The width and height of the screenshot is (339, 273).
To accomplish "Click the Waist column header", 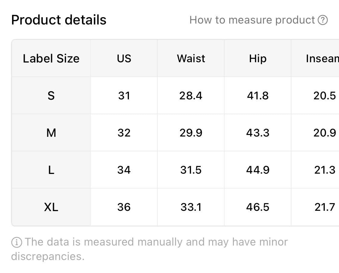I will tap(191, 58).
